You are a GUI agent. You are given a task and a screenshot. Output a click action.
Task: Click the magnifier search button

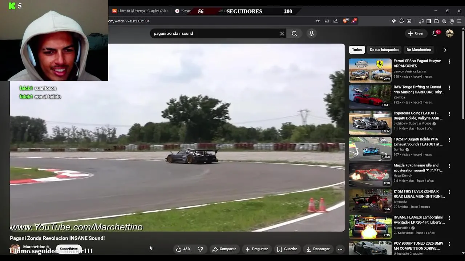click(294, 33)
